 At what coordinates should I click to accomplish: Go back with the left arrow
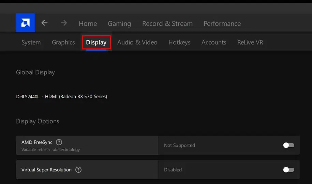pos(44,23)
